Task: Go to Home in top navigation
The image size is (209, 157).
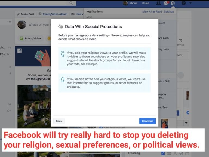Action: [145, 3]
